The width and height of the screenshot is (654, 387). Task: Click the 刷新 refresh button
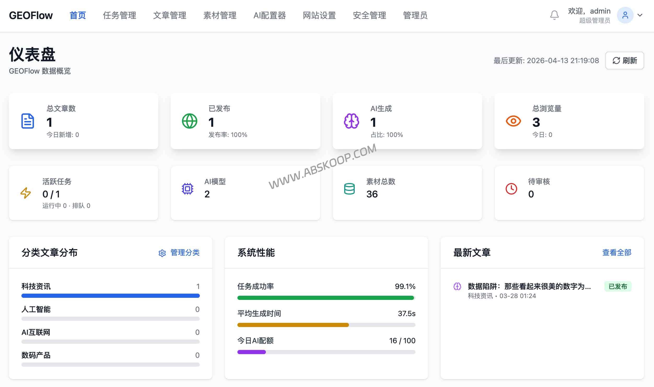624,61
